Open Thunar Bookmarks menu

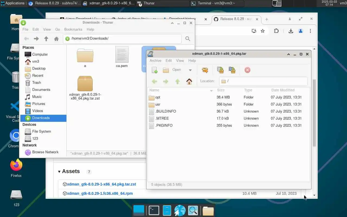coord(73,29)
